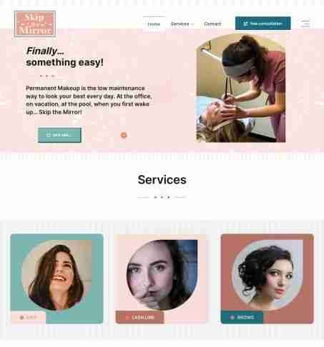Open the Brows updo woman photo
The image size is (324, 347).
coord(267,275)
